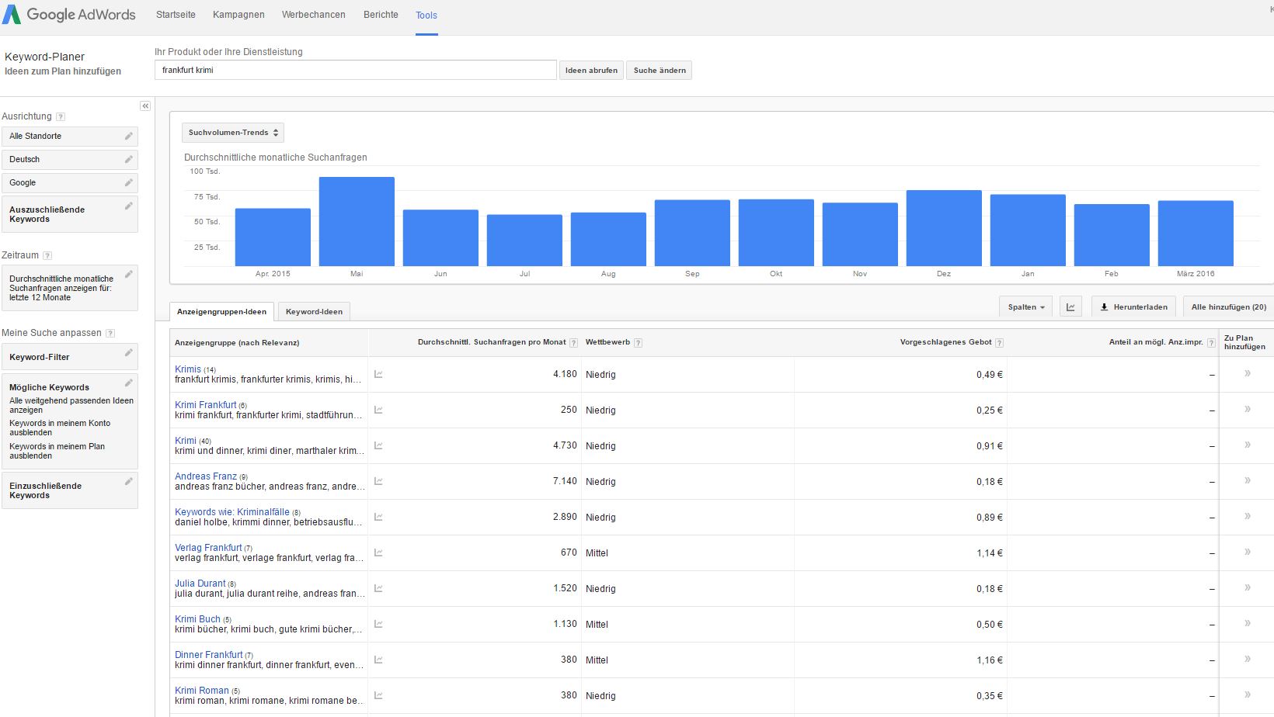
Task: Add Dinner Frankfurt group to plan arrow
Action: (1248, 659)
